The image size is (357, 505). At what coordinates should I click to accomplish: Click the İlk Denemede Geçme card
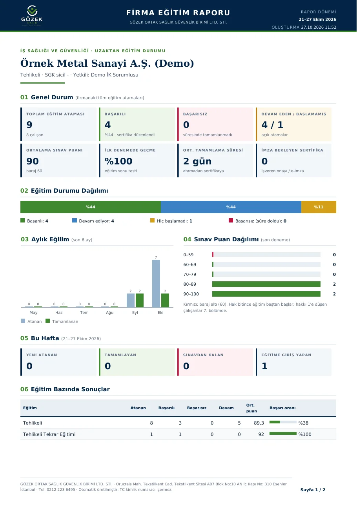tap(137, 160)
